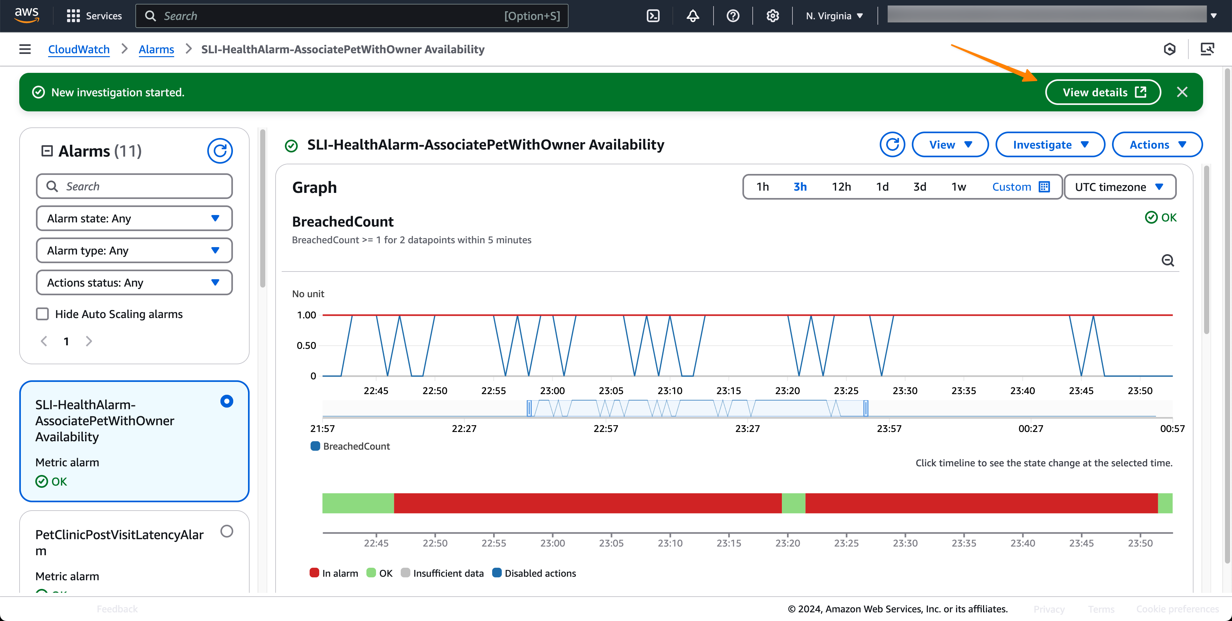This screenshot has width=1232, height=621.
Task: Open the settings gear icon
Action: (x=772, y=16)
